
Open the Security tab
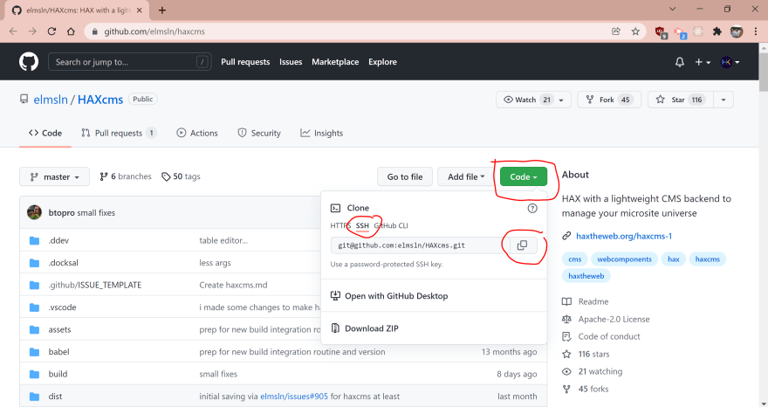click(x=259, y=133)
